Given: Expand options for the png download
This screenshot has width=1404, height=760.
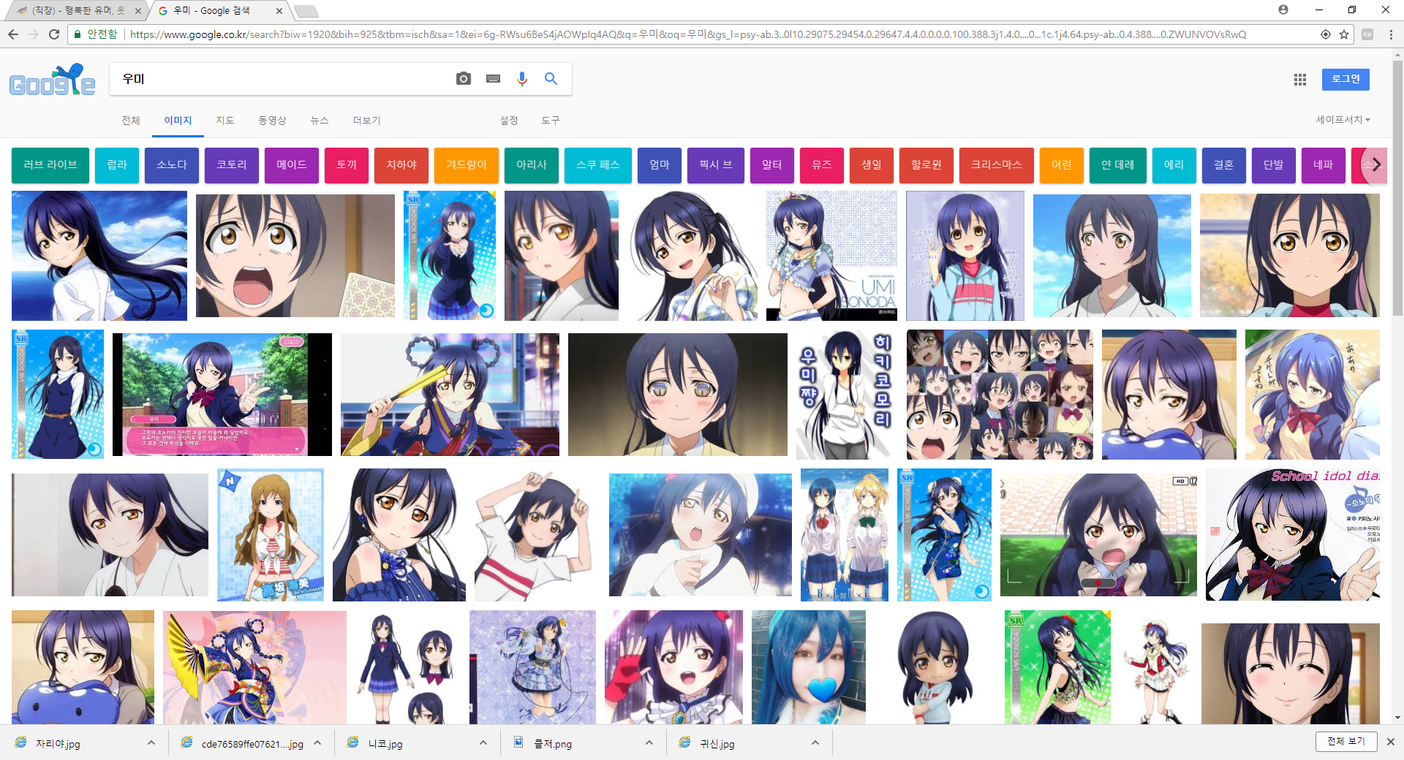Looking at the screenshot, I should [x=649, y=742].
